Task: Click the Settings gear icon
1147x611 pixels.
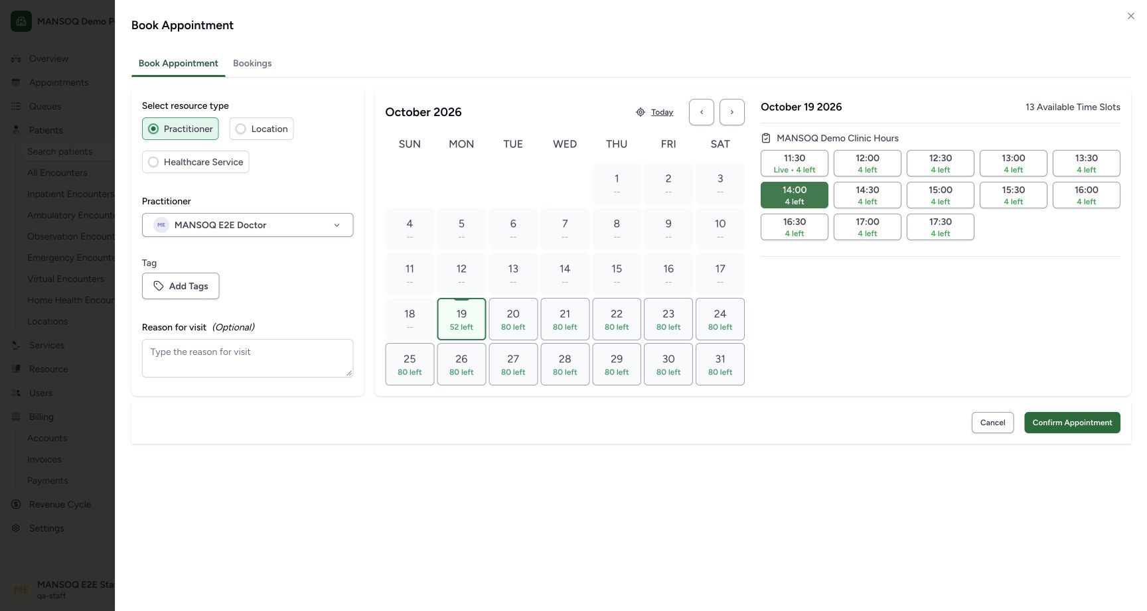Action: click(16, 528)
